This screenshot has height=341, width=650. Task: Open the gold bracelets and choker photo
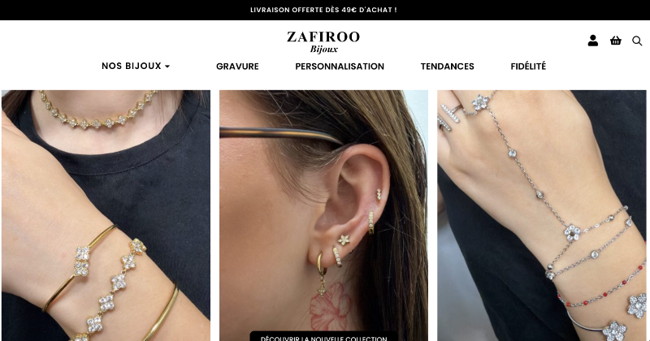(106, 215)
